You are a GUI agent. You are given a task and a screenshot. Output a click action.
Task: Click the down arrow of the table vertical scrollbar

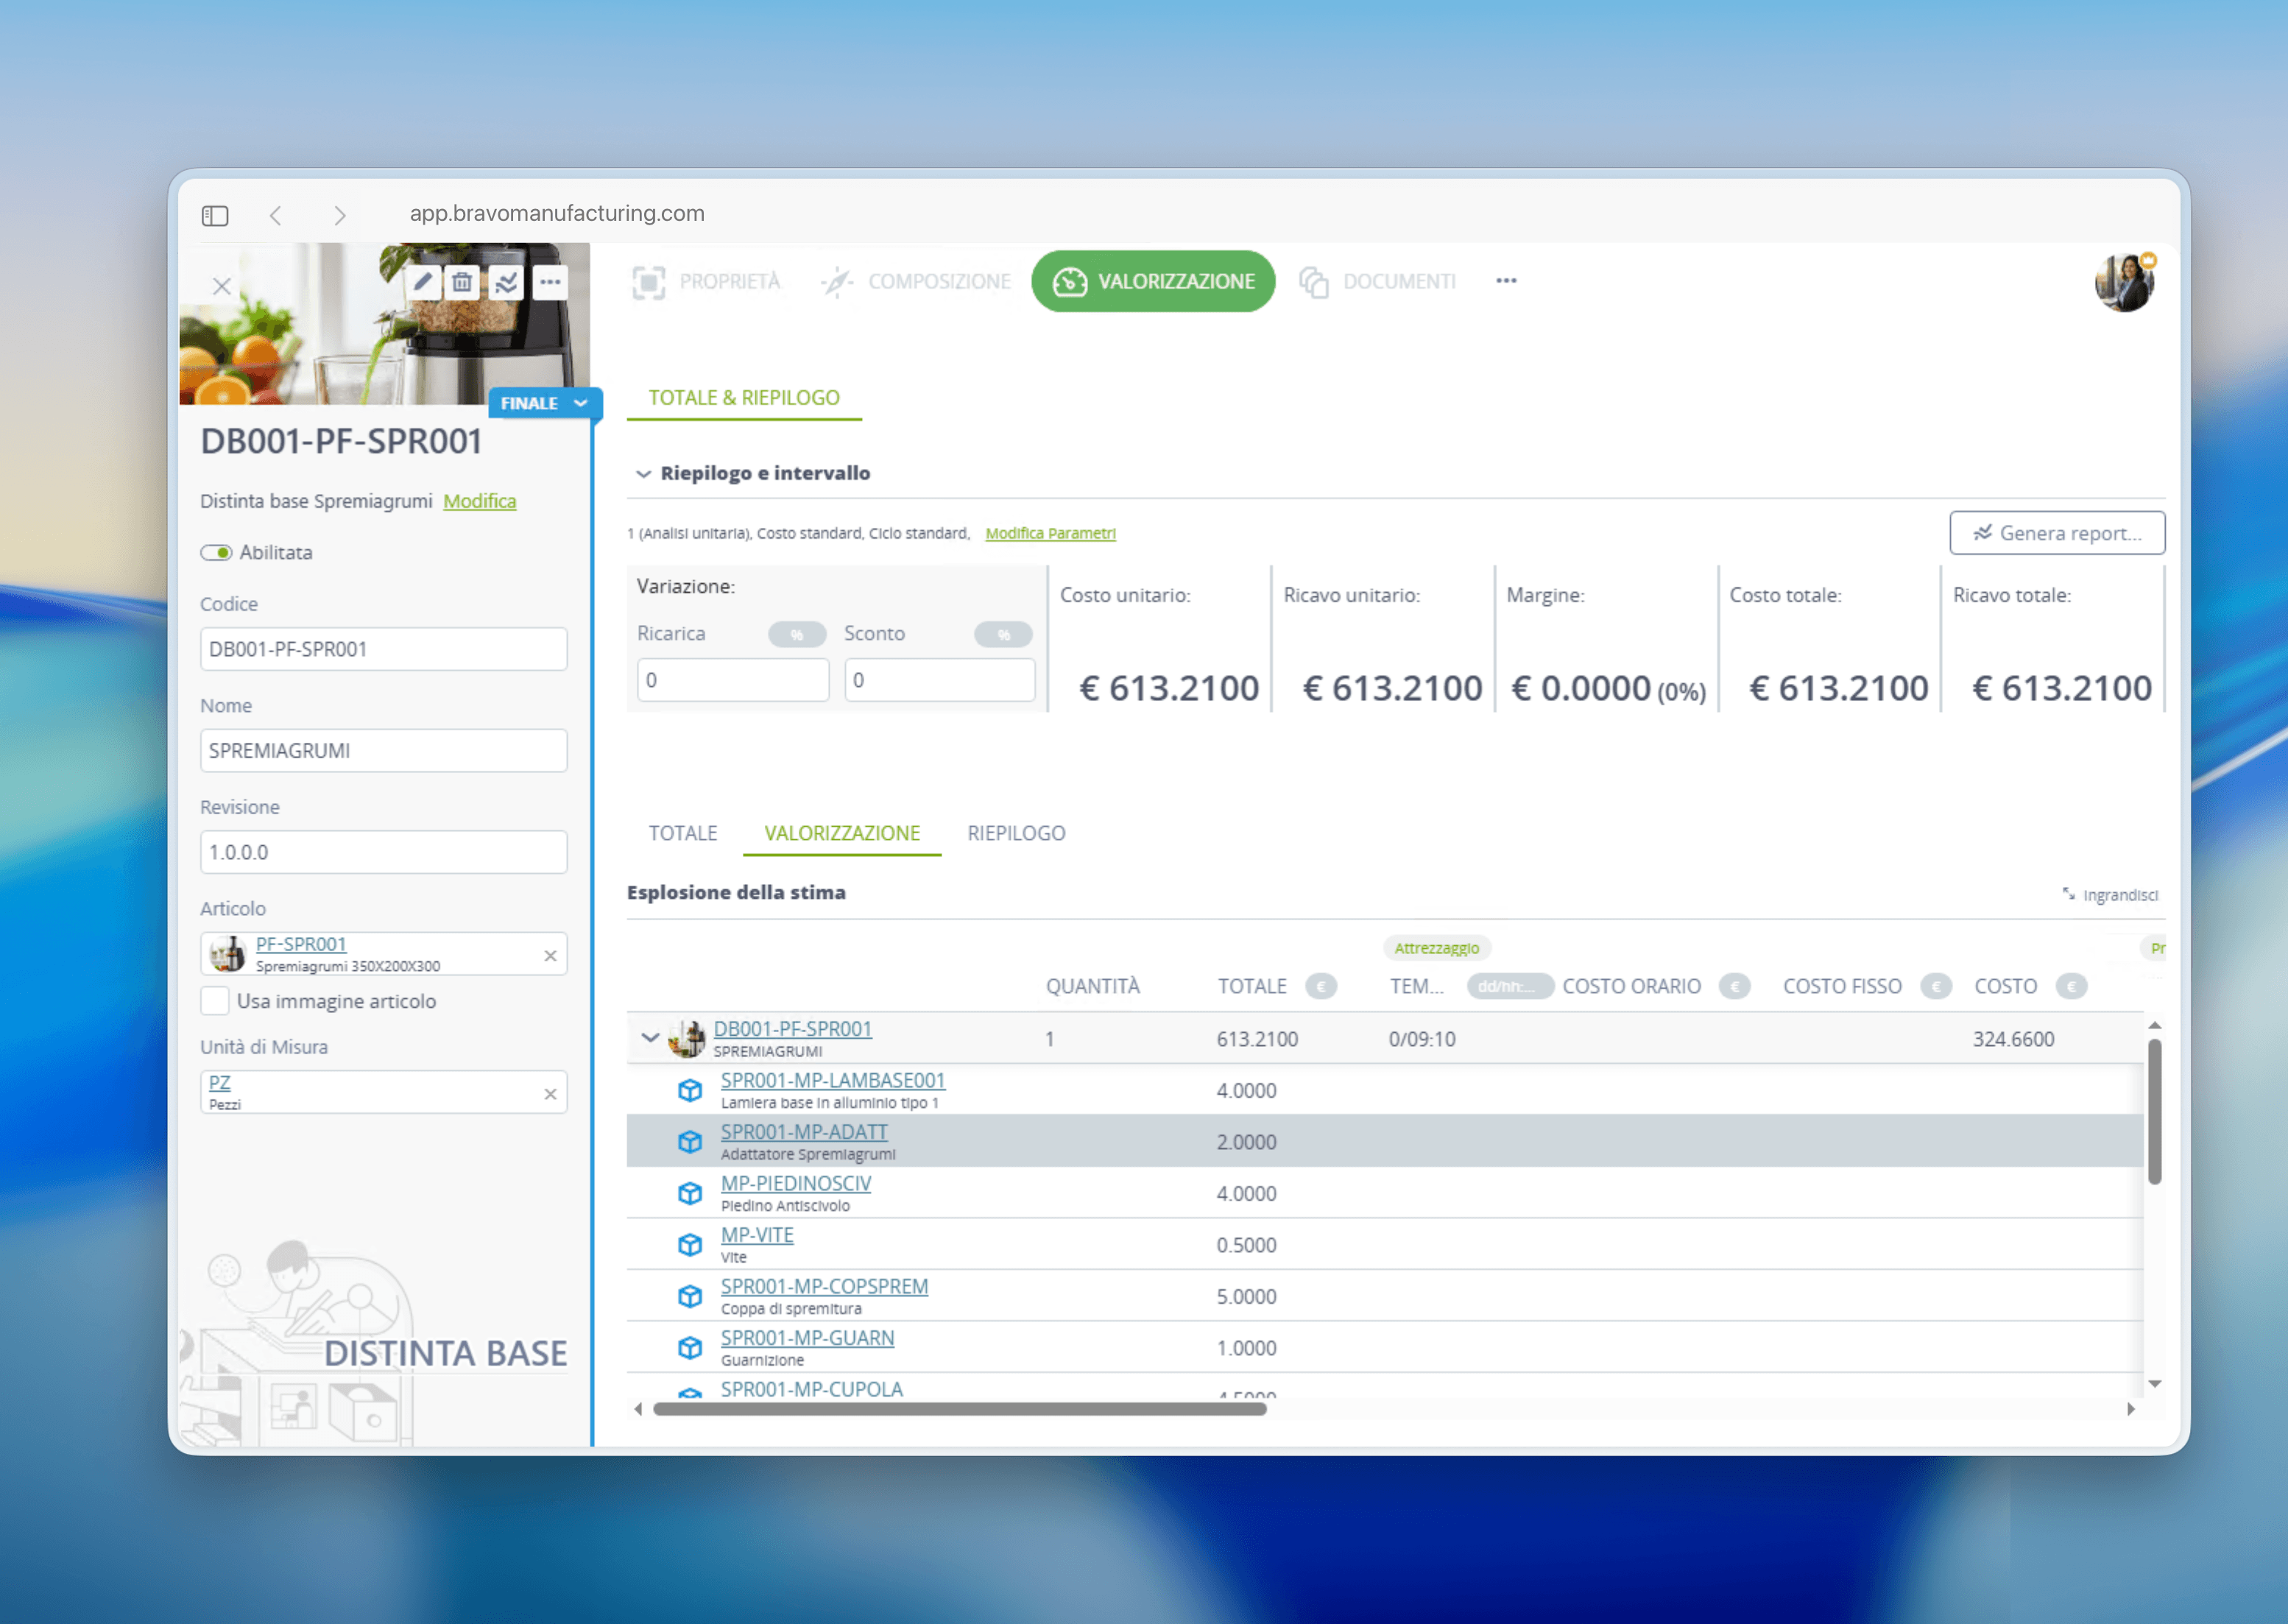tap(2155, 1384)
